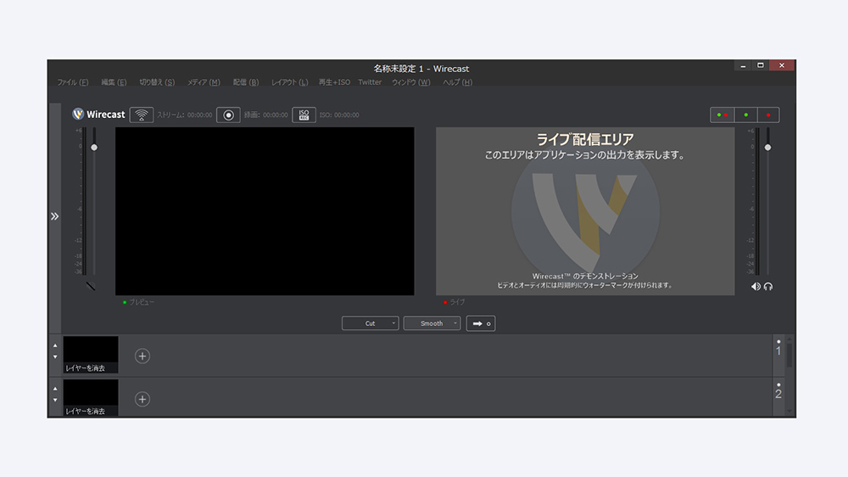Move layer 2 down with arrow

click(x=55, y=400)
